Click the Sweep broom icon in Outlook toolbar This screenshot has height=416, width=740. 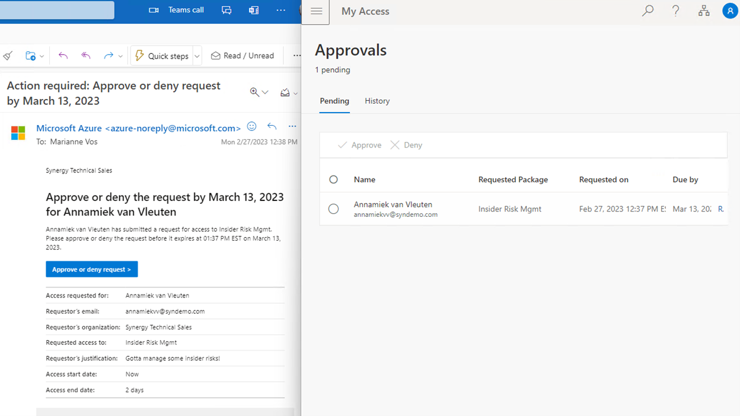pyautogui.click(x=8, y=56)
